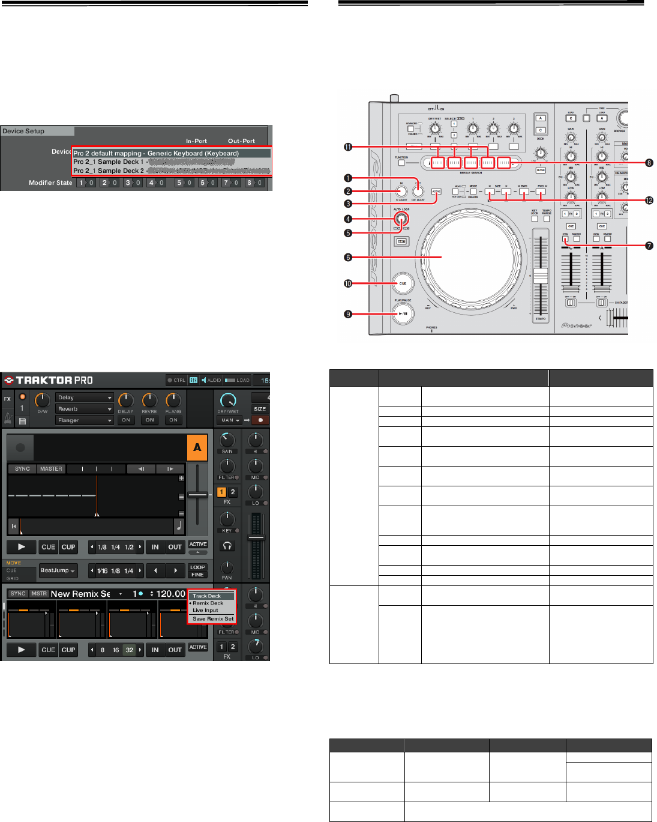Click the tempo bend right arrow on Deck A

pos(170,469)
